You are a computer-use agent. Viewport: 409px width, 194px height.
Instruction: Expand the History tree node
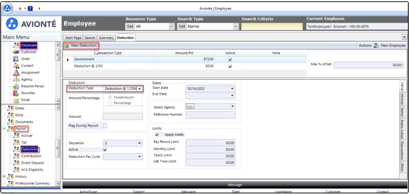point(4,177)
